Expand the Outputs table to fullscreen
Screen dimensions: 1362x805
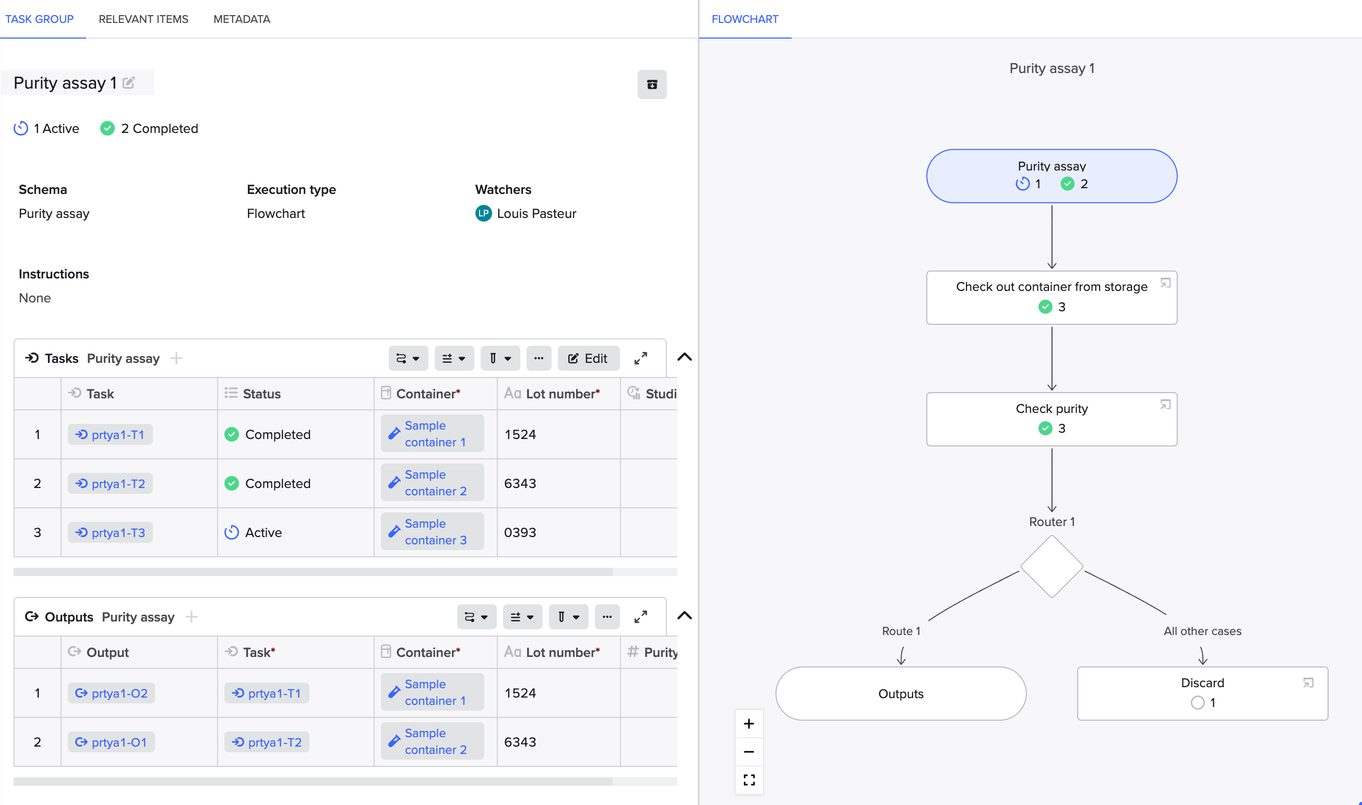[641, 617]
